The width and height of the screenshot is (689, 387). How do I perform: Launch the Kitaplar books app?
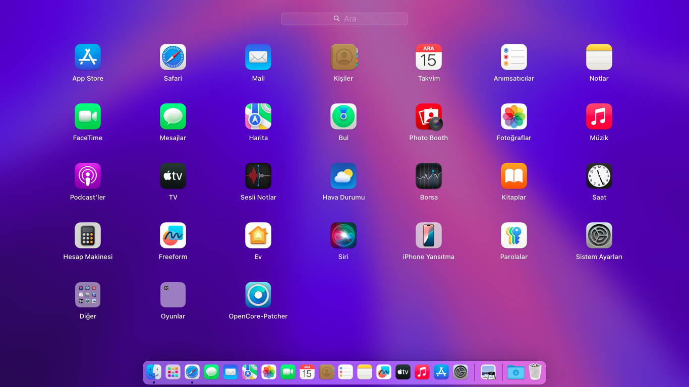tap(513, 176)
